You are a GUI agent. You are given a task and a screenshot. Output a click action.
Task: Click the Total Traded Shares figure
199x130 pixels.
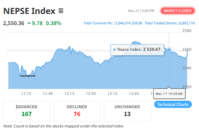click(x=187, y=23)
